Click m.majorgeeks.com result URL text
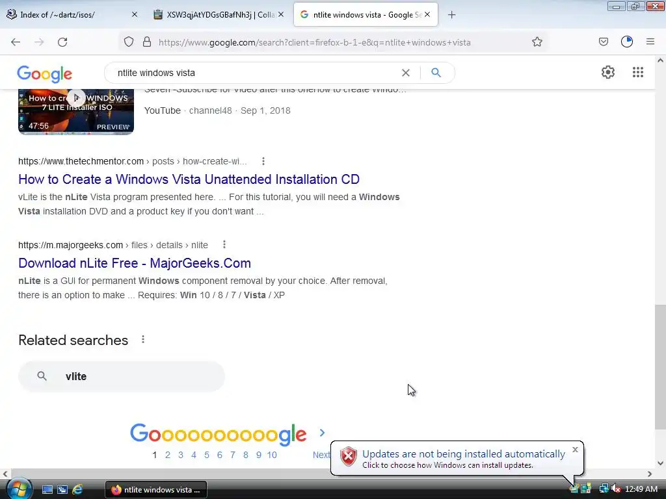Image resolution: width=666 pixels, height=499 pixels. pyautogui.click(x=70, y=245)
